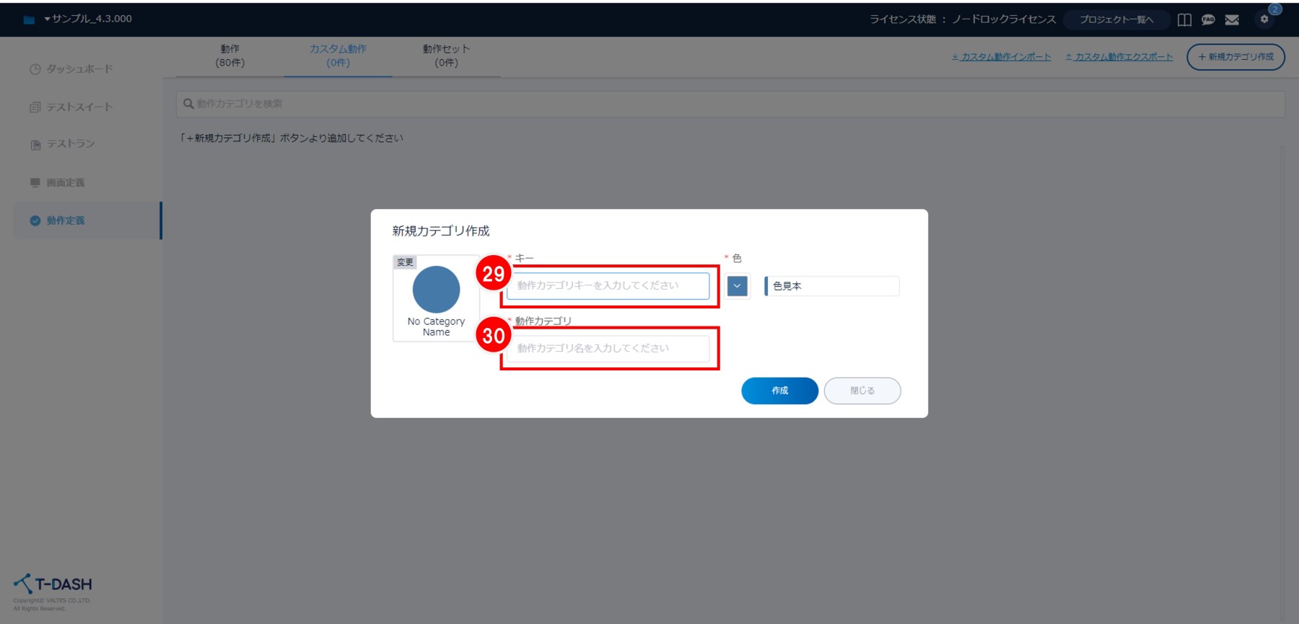The width and height of the screenshot is (1299, 624).
Task: Open テストラン in sidebar
Action: click(x=71, y=144)
